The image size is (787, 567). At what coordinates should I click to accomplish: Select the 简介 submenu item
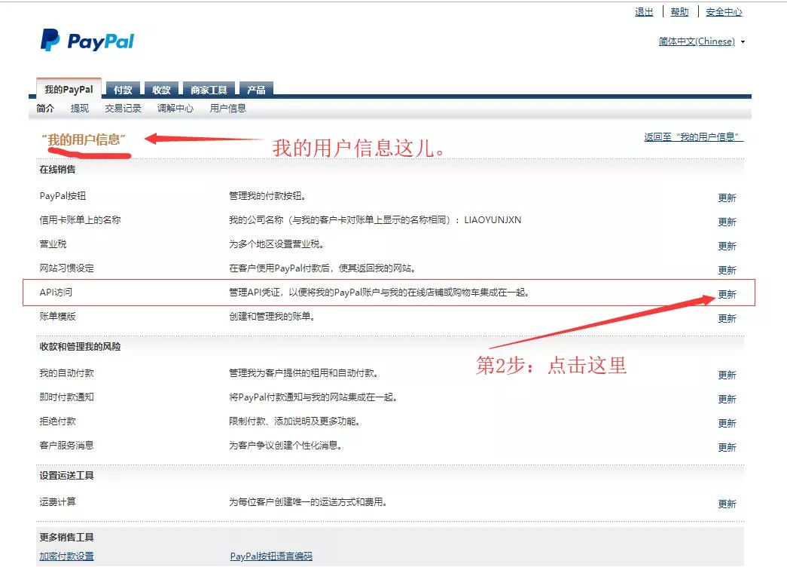(x=45, y=108)
